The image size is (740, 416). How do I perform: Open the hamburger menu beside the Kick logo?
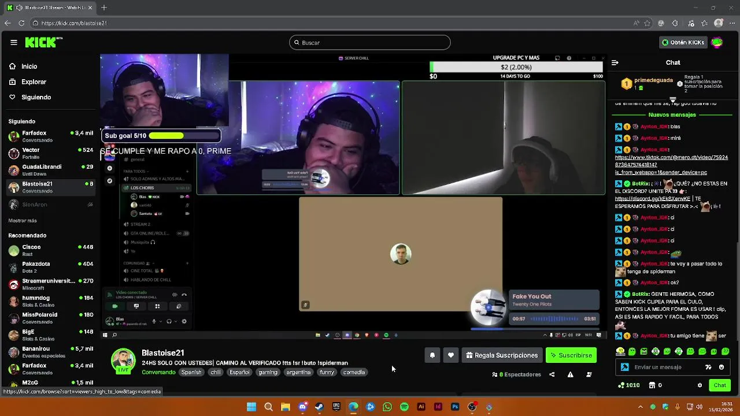coord(13,42)
